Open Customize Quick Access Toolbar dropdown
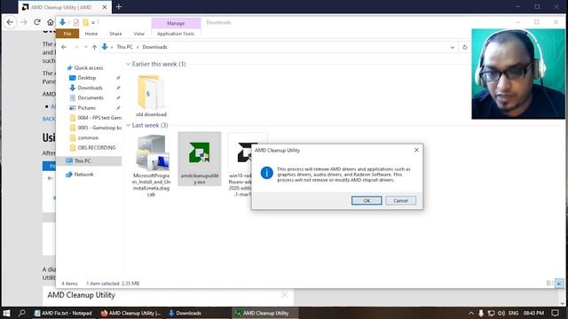Screen dimensions: 568x319 click(x=93, y=23)
